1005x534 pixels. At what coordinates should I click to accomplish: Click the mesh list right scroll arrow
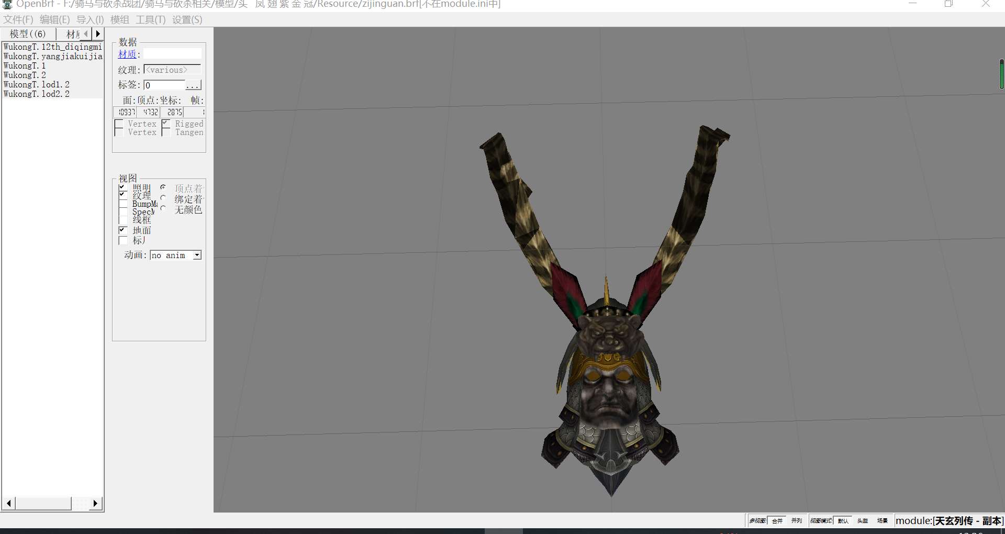[x=95, y=504]
